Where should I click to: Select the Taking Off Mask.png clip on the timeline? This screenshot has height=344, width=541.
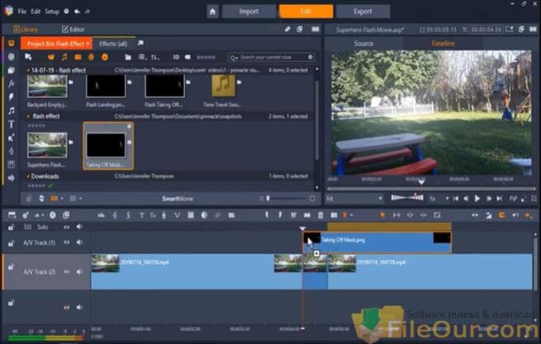377,243
